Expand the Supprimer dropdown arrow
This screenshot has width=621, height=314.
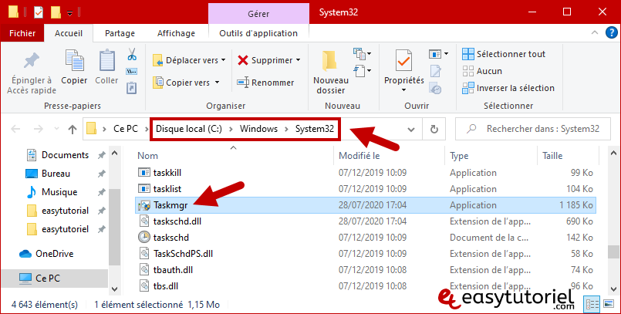point(299,60)
